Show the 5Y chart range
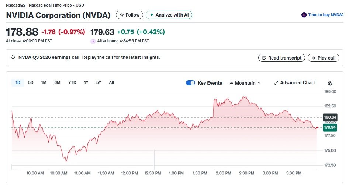 click(99, 82)
